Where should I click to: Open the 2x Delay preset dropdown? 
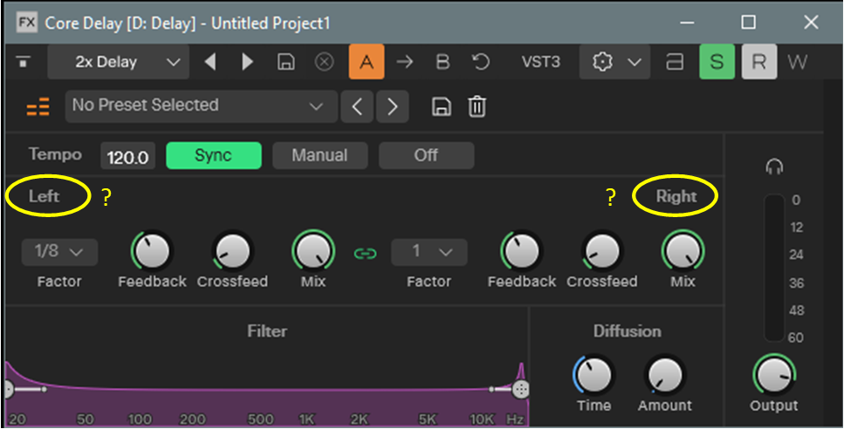click(x=117, y=62)
